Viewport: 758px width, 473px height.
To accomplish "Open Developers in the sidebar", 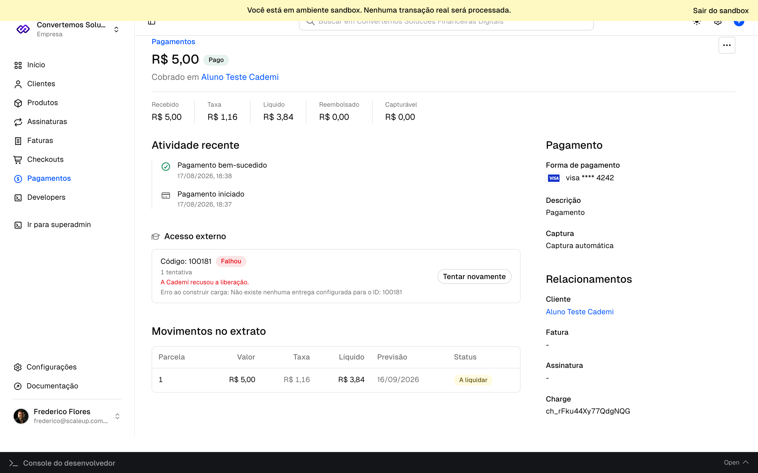I will coord(46,197).
